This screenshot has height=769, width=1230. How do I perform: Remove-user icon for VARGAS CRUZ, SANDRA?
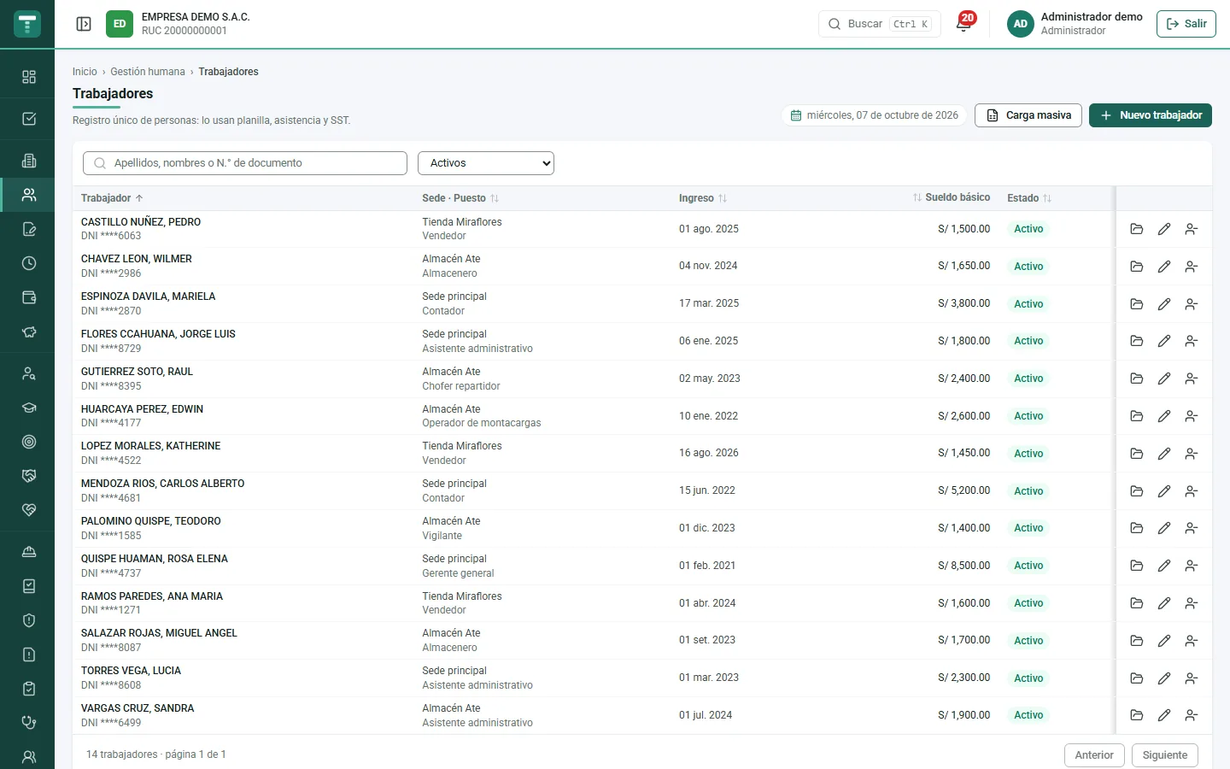pyautogui.click(x=1192, y=715)
